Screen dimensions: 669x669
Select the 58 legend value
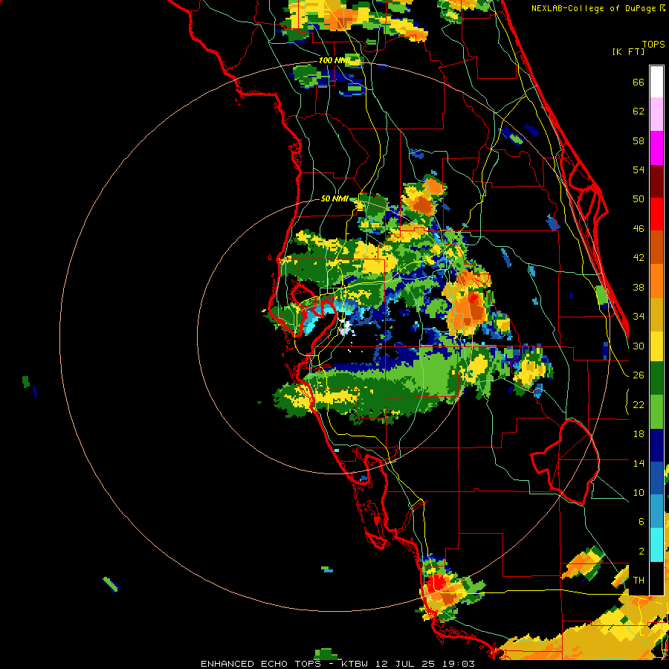[639, 140]
